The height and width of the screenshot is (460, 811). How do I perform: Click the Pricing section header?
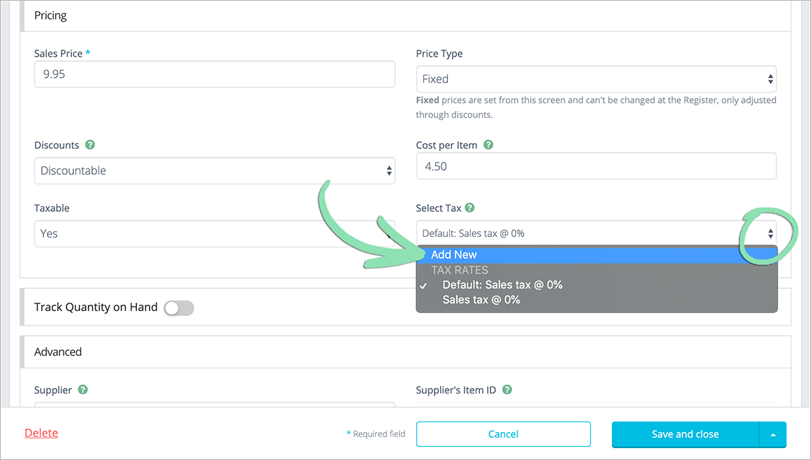pos(51,15)
